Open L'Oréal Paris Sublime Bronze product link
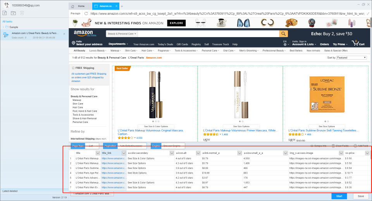This screenshot has width=372, height=201. [323, 130]
